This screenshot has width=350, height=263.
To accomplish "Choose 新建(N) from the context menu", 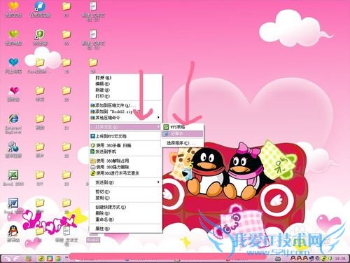I will [126, 90].
